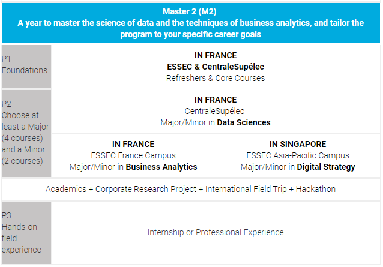Image resolution: width=383 pixels, height=267 pixels.
Task: Select the Data Sciences major text
Action: (x=244, y=122)
